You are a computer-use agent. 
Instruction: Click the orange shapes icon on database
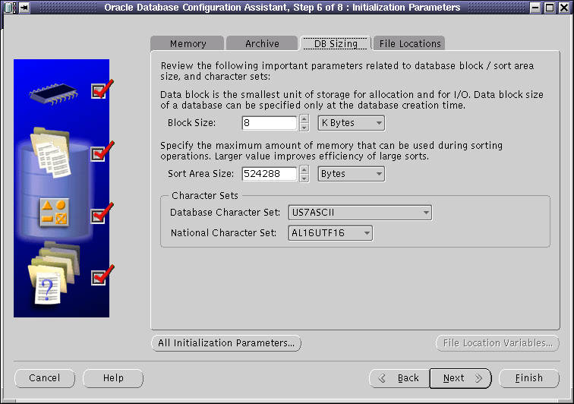(x=54, y=212)
